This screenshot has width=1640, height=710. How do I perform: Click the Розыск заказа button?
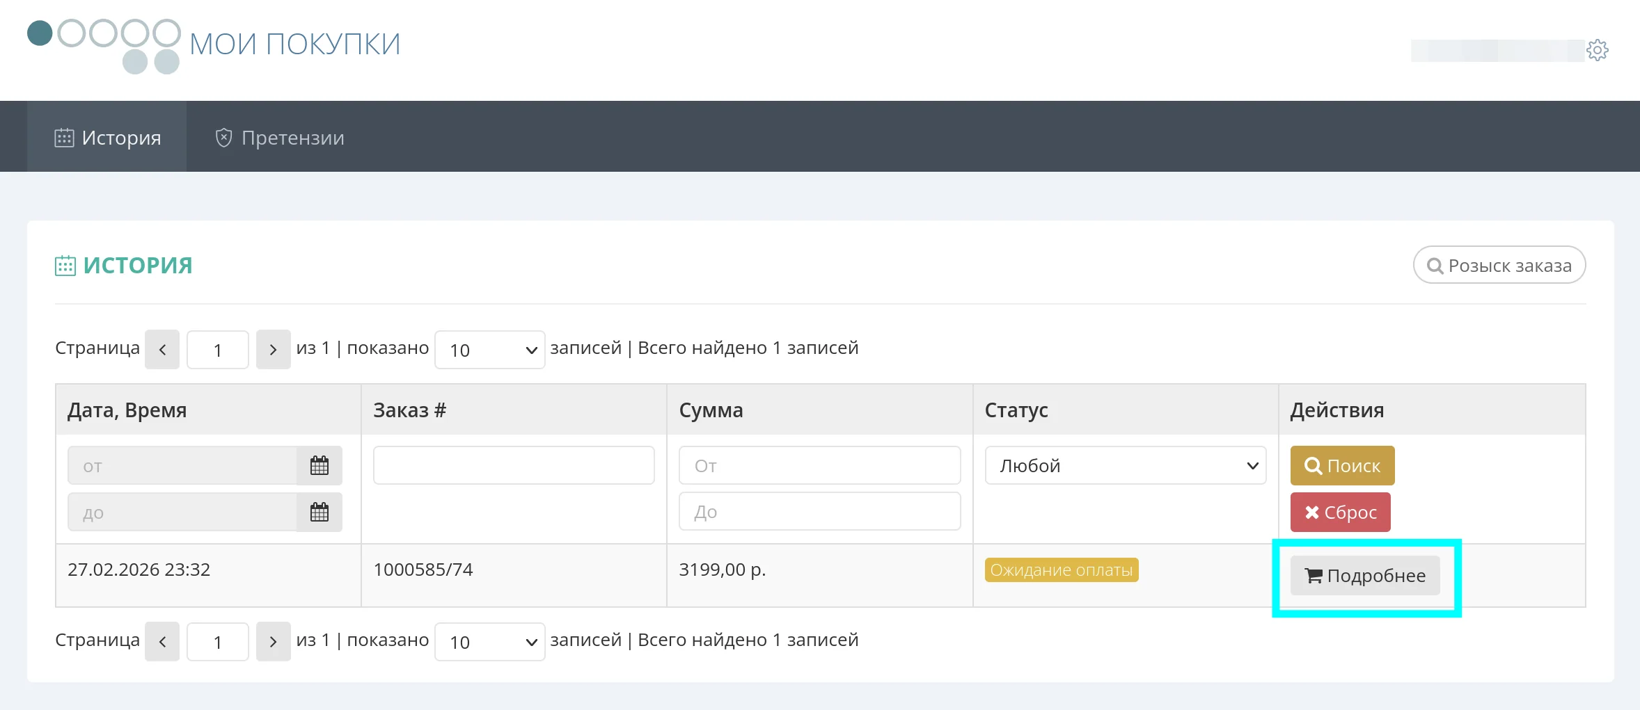pos(1499,266)
